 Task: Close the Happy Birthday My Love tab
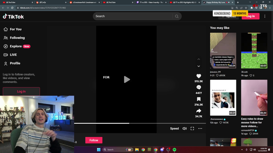tap(232, 3)
